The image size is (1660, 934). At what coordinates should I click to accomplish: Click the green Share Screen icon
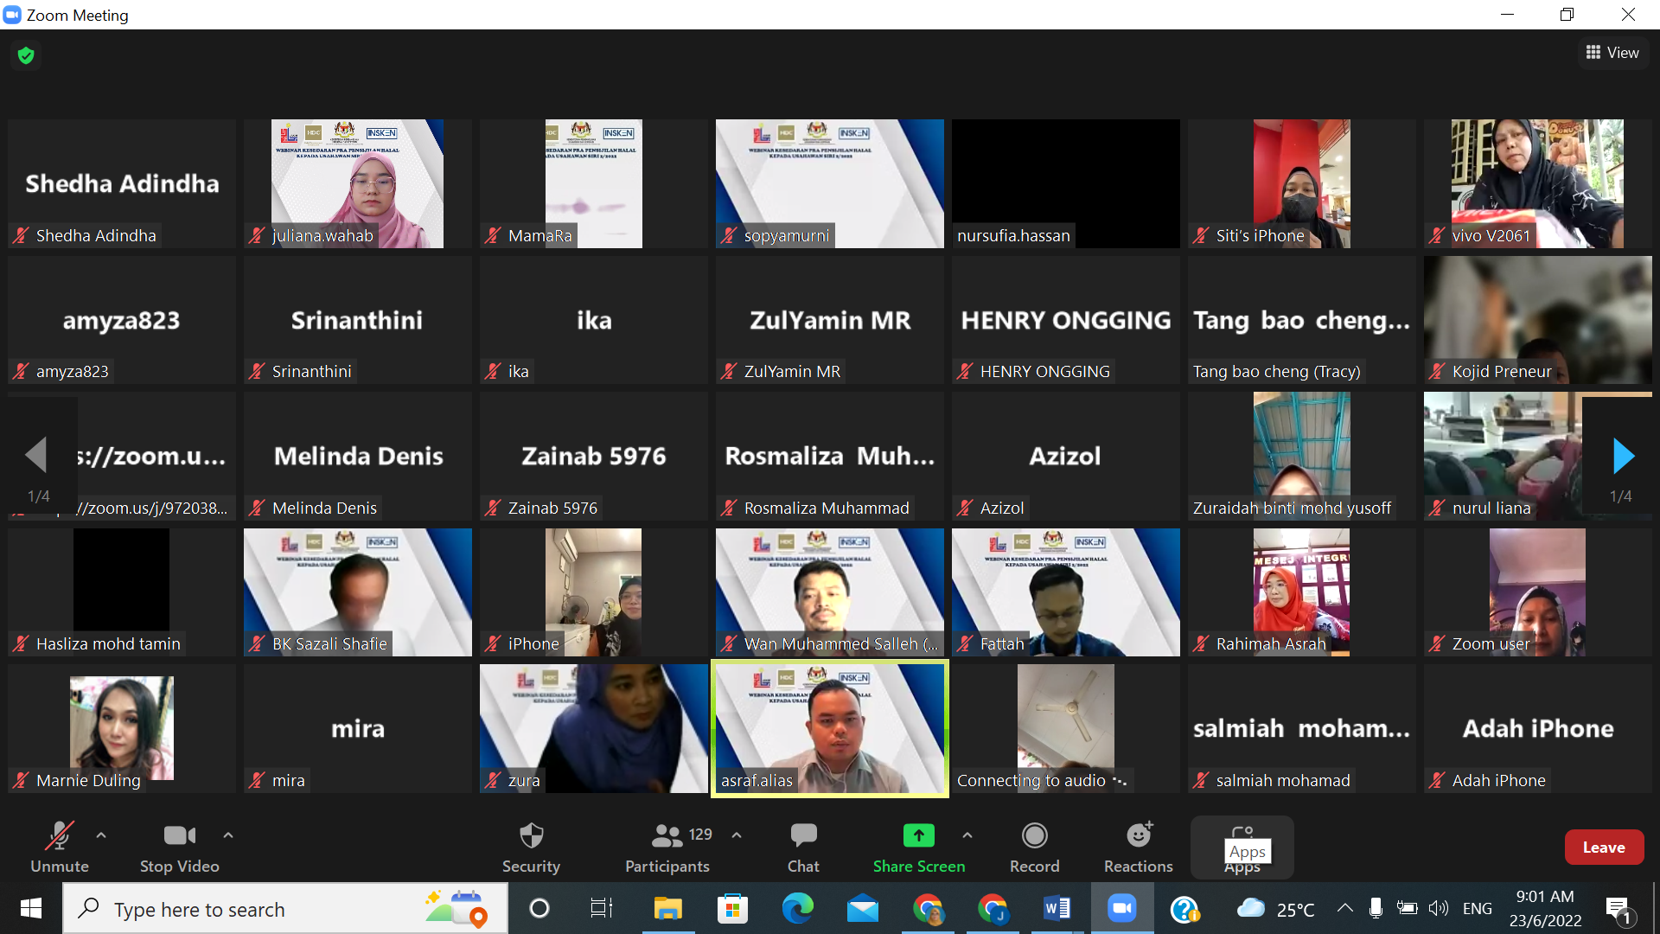918,836
